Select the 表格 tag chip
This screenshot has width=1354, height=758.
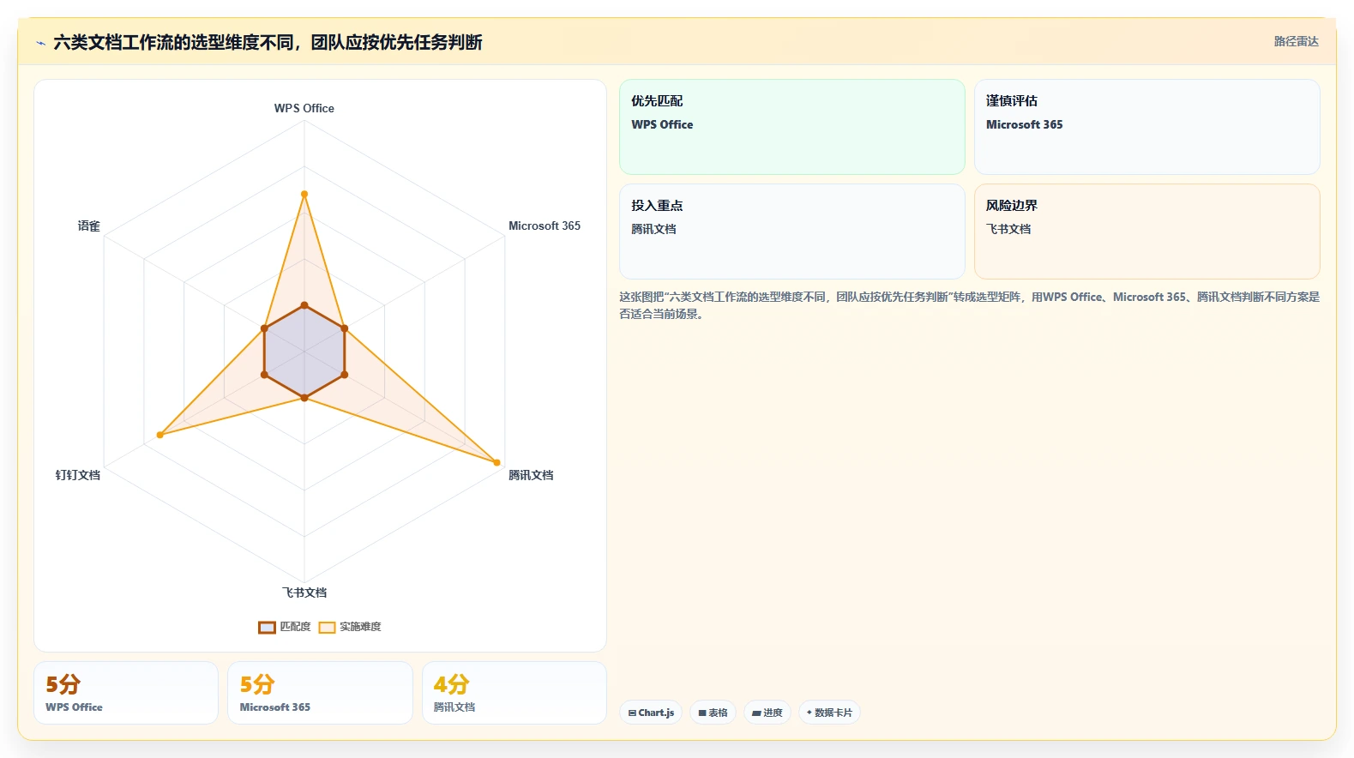[713, 713]
